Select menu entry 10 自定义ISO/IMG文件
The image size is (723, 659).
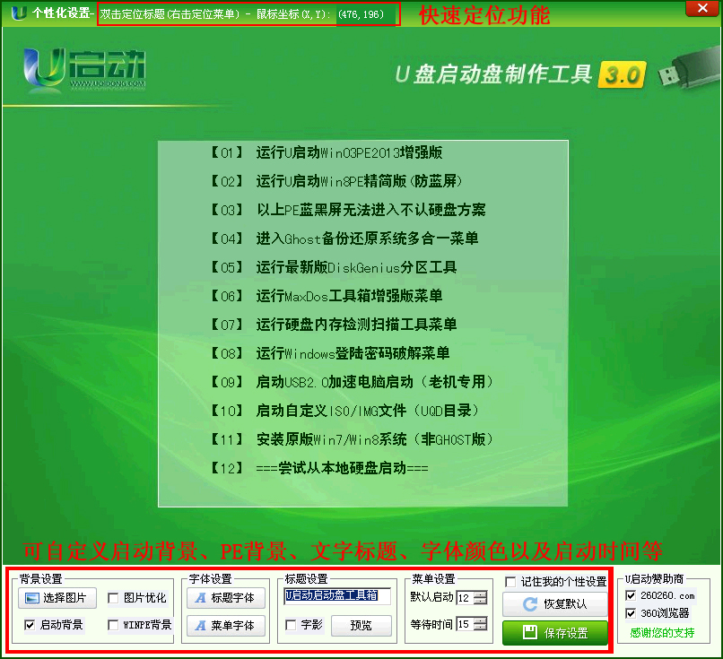tap(344, 411)
